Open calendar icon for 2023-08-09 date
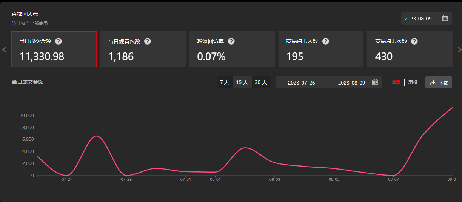Image resolution: width=462 pixels, height=202 pixels. tap(445, 19)
